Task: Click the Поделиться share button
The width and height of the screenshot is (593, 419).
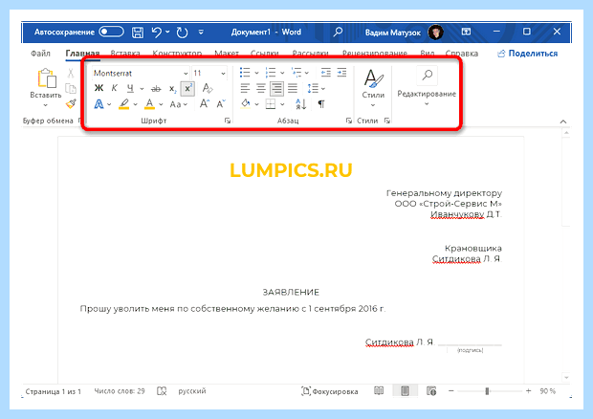Action: (x=527, y=54)
